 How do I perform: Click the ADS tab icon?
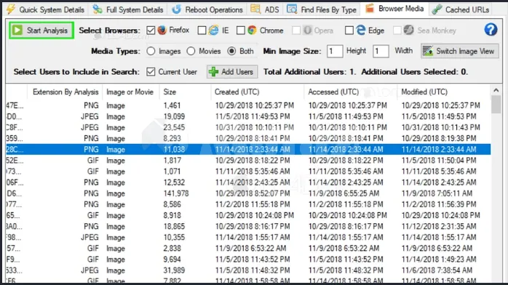(255, 9)
